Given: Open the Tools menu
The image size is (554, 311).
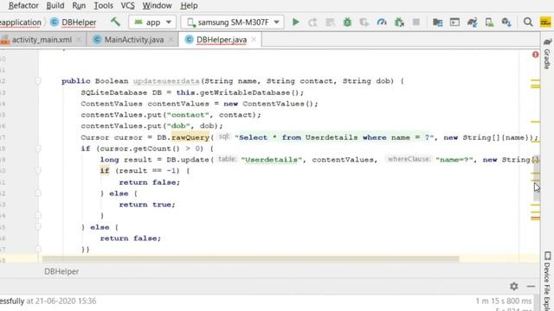Looking at the screenshot, I should 103,6.
